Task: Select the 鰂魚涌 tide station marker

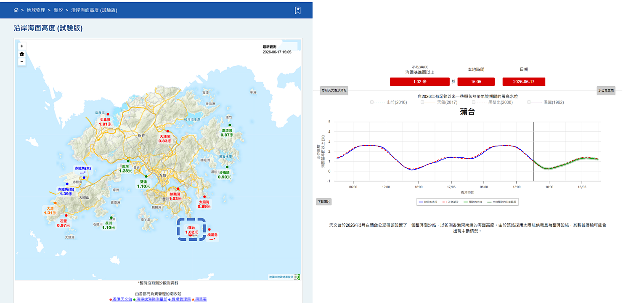Action: [178, 189]
